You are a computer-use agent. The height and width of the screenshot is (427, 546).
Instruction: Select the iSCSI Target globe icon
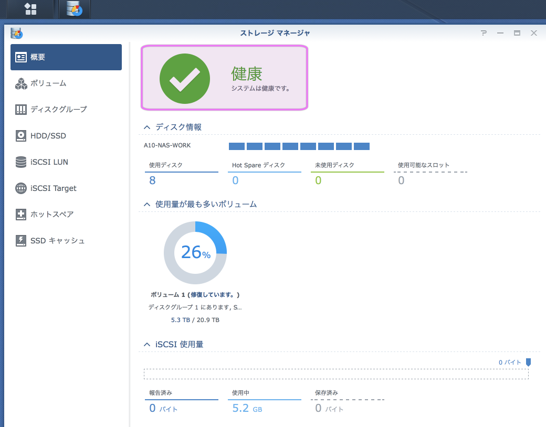pos(21,188)
